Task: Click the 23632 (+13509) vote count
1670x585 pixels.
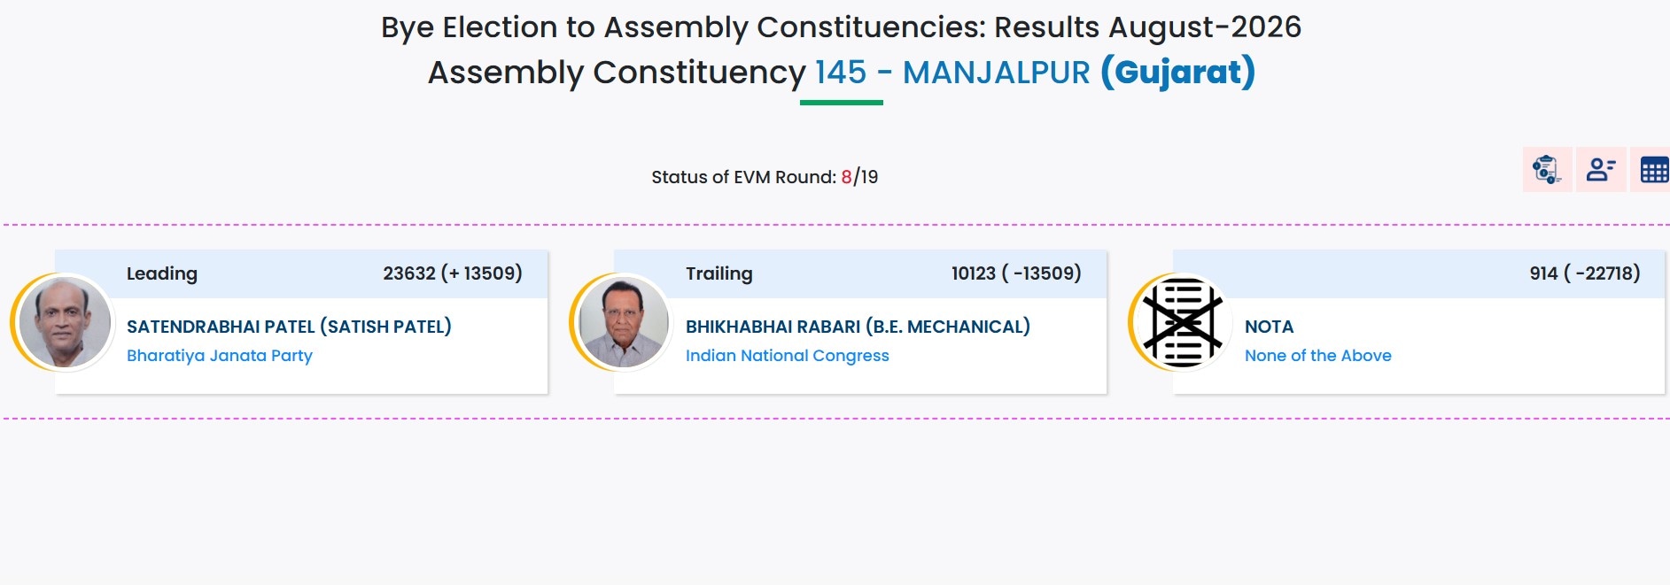Action: tap(453, 273)
